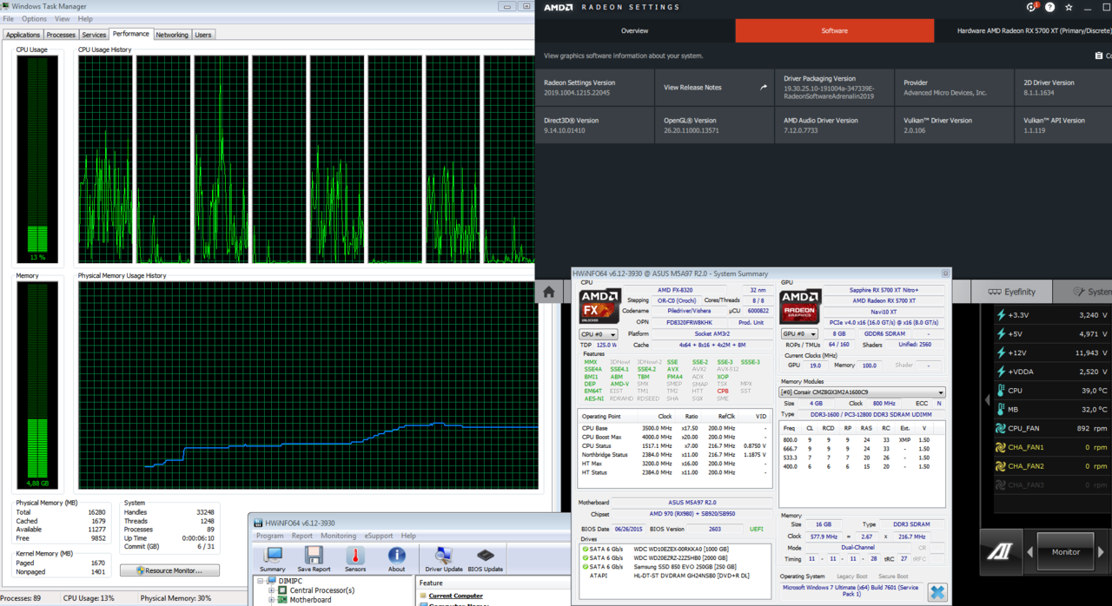
Task: Select the Motherboard tree item
Action: (x=310, y=600)
